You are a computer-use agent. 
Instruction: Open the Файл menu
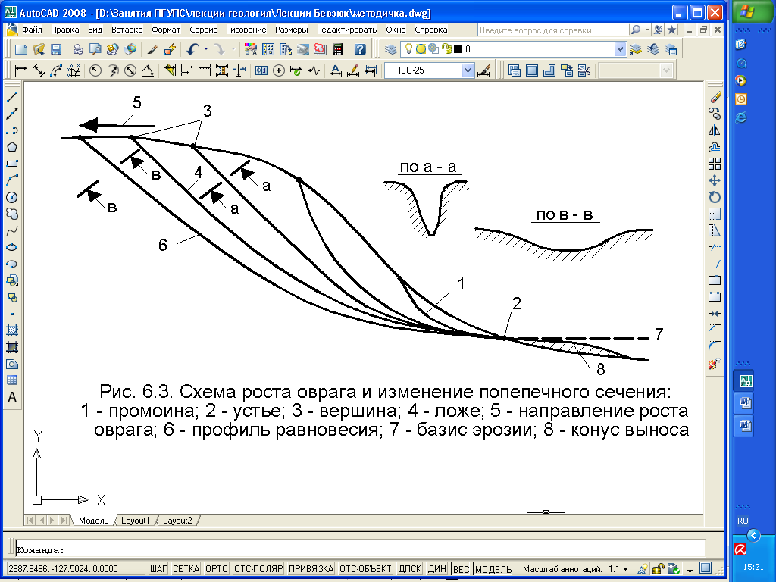click(32, 30)
